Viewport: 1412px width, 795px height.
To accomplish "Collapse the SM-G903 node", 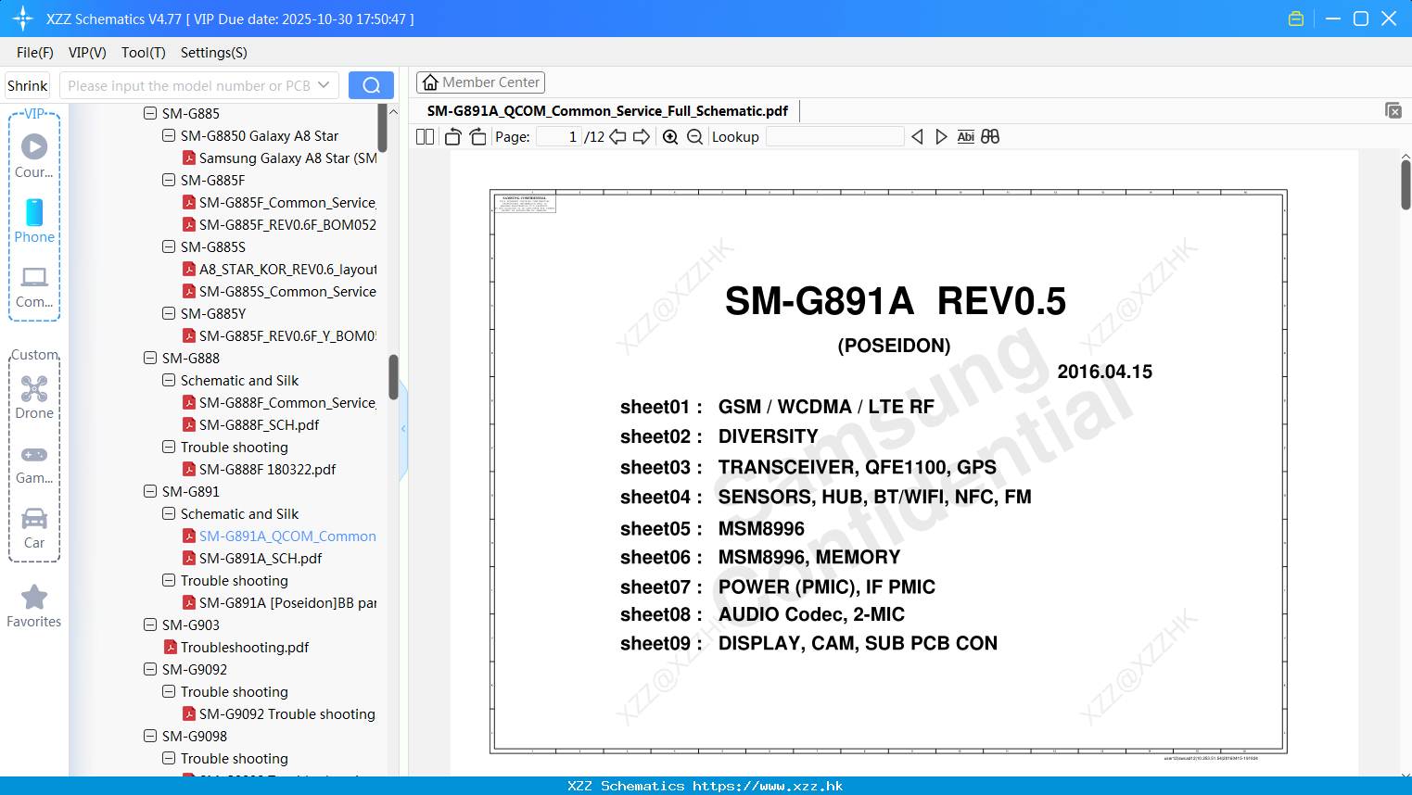I will (150, 625).
